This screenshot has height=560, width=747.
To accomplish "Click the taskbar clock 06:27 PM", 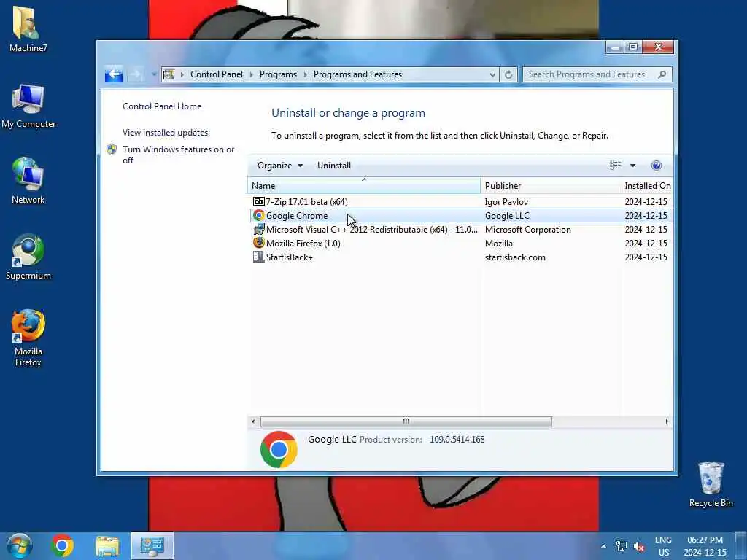I will pyautogui.click(x=705, y=540).
